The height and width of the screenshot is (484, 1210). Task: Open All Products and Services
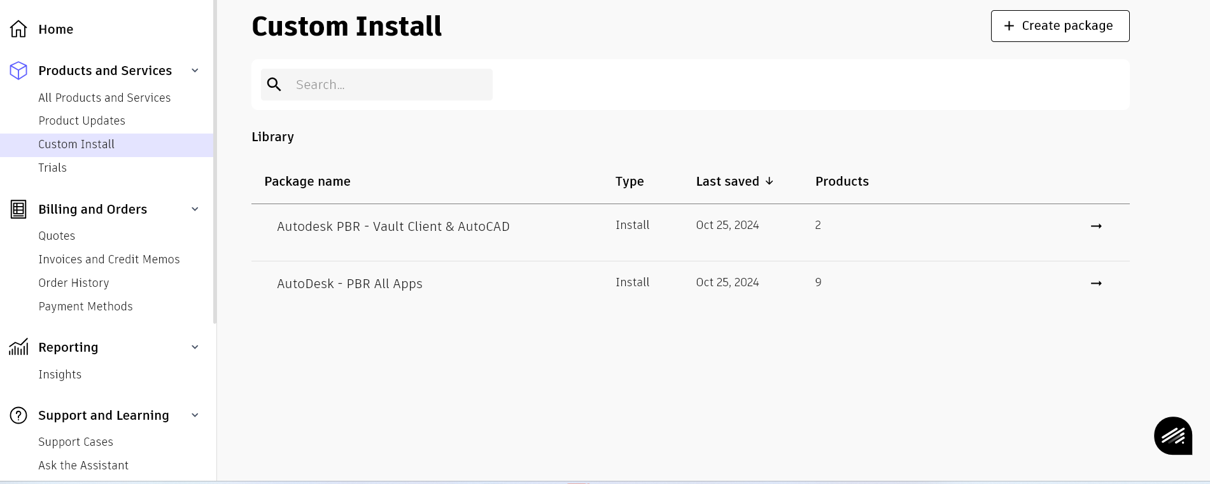[104, 98]
